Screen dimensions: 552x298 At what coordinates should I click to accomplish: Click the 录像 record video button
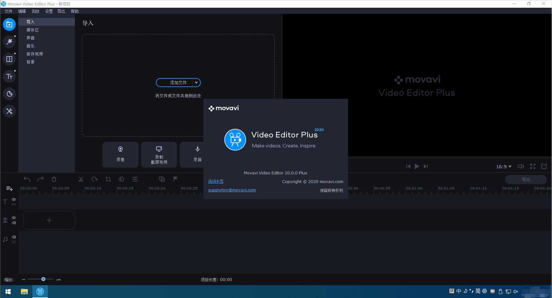pos(120,155)
